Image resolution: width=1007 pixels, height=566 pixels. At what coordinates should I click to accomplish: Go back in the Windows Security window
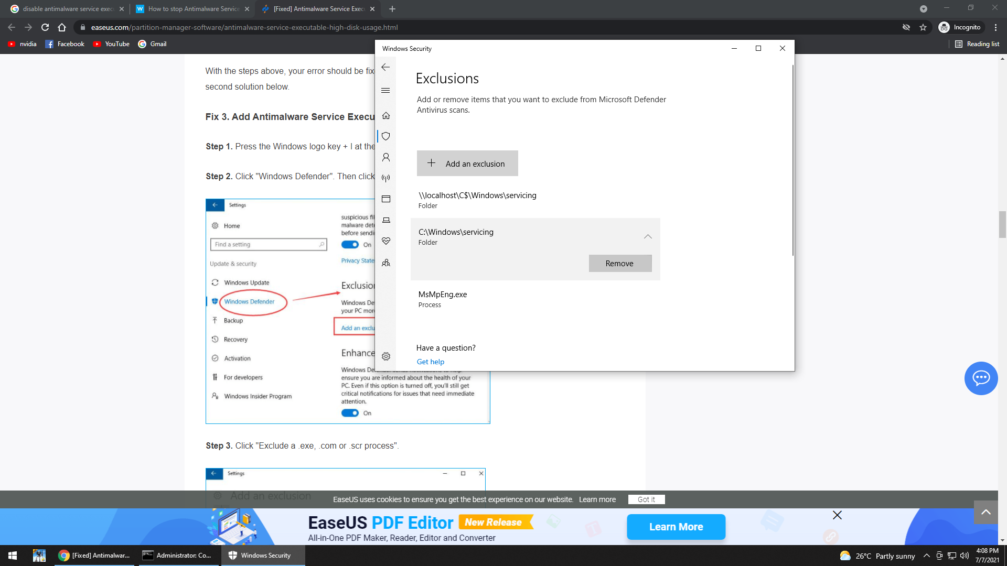tap(385, 67)
